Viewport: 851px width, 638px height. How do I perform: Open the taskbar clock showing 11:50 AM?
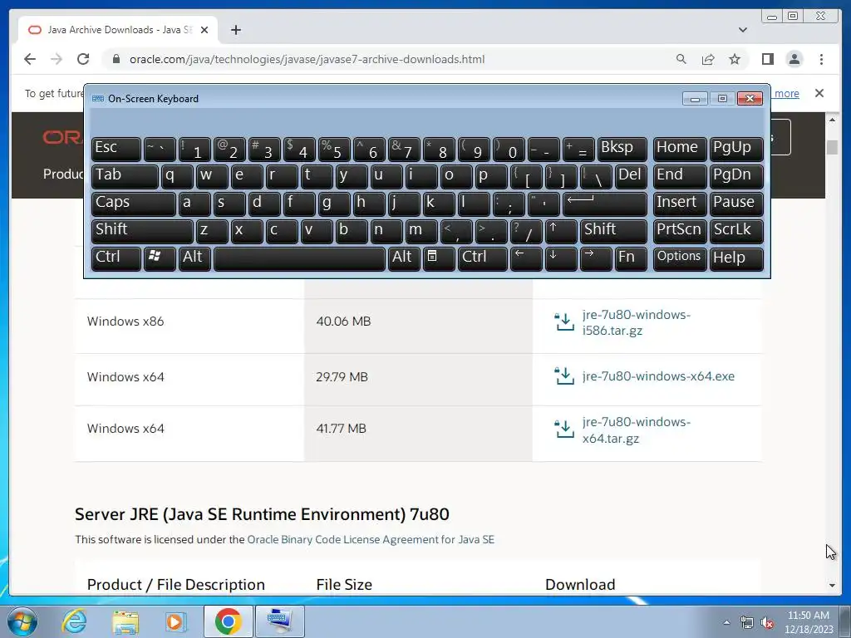[x=808, y=622]
